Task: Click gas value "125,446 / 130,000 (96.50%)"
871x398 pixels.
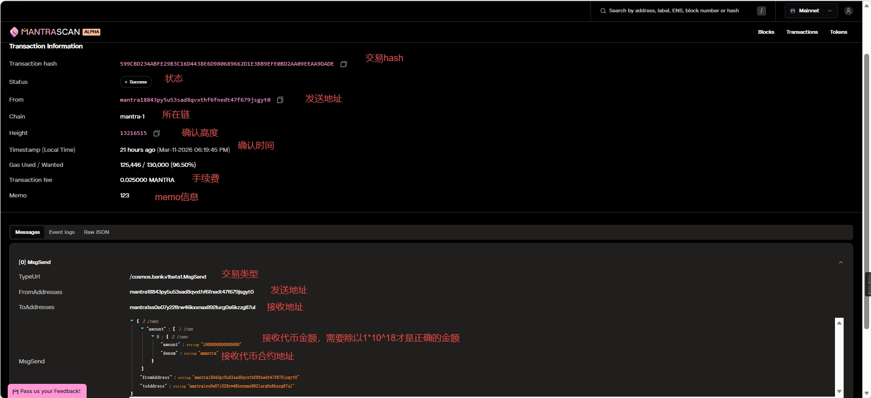Action: [158, 165]
